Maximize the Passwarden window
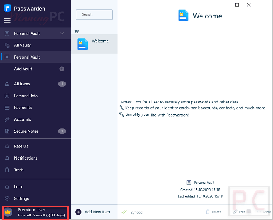Viewport: 273px width, 220px height. pos(237,5)
